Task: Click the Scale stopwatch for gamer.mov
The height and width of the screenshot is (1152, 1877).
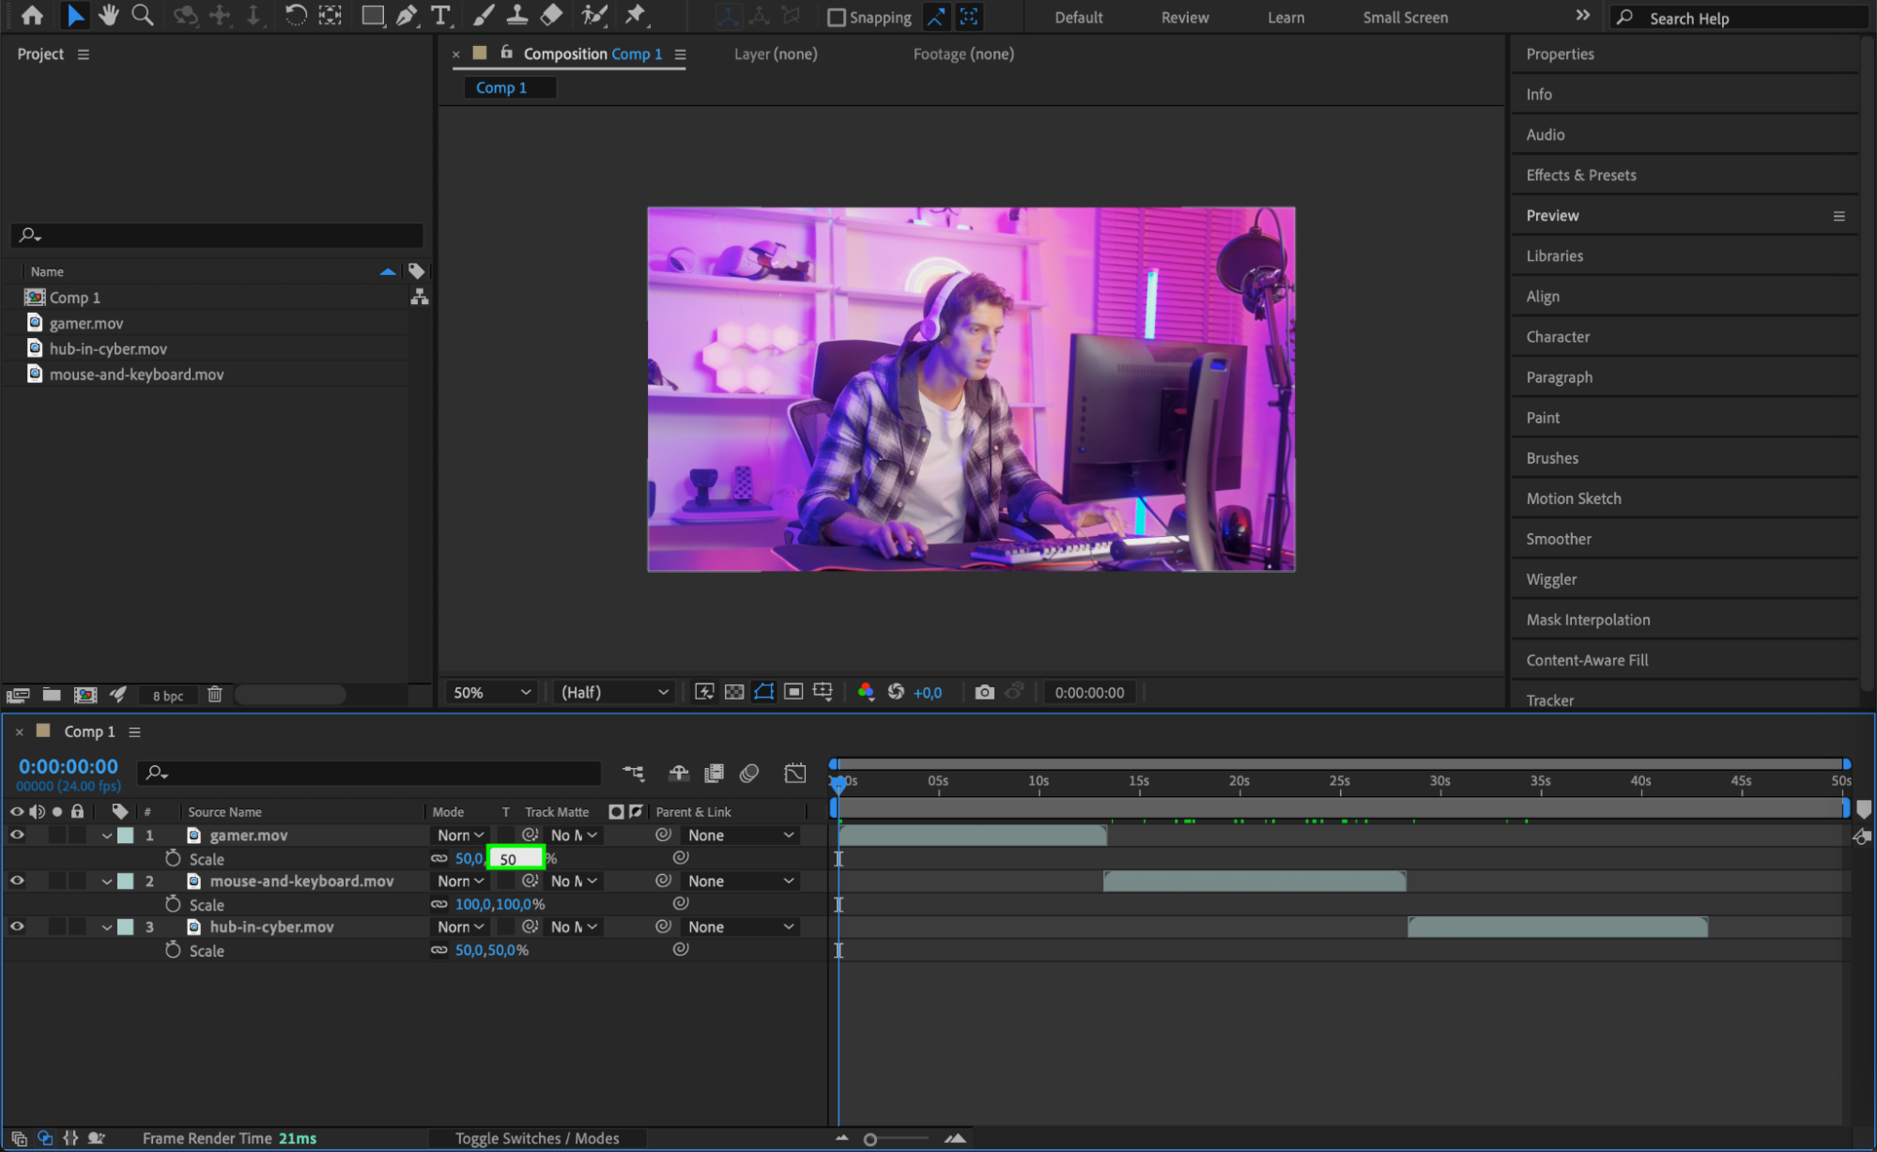Action: click(173, 858)
